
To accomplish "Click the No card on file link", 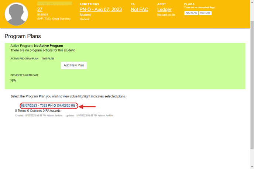I will tap(166, 15).
